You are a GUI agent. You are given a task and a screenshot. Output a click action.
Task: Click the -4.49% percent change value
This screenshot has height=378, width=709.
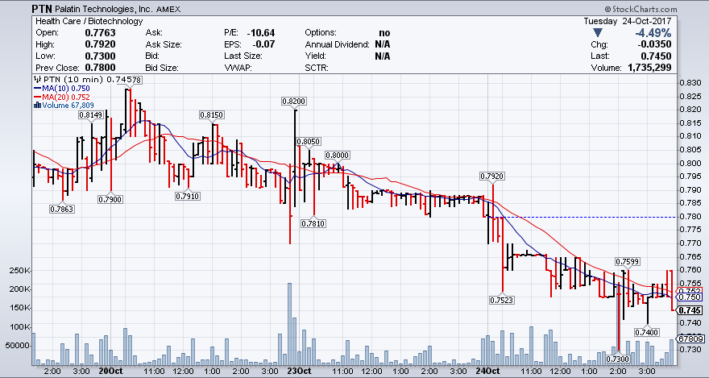point(651,32)
